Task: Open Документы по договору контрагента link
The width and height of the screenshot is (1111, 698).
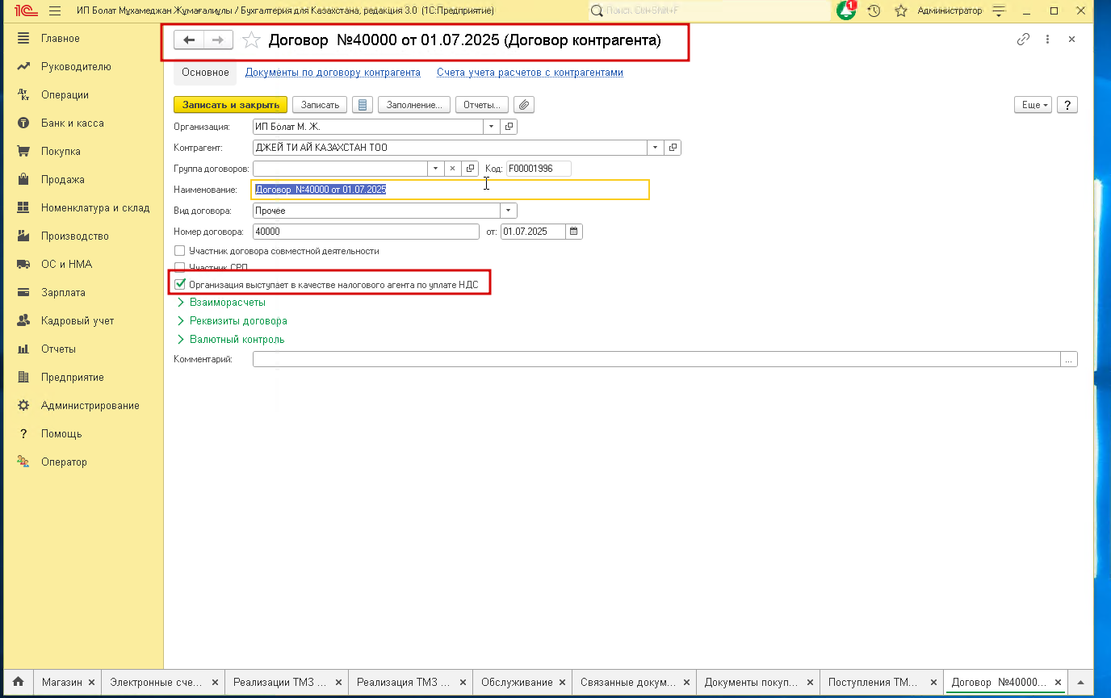Action: (333, 73)
